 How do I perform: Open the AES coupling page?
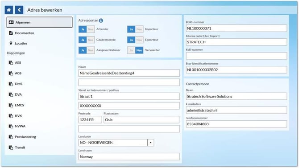39,63
